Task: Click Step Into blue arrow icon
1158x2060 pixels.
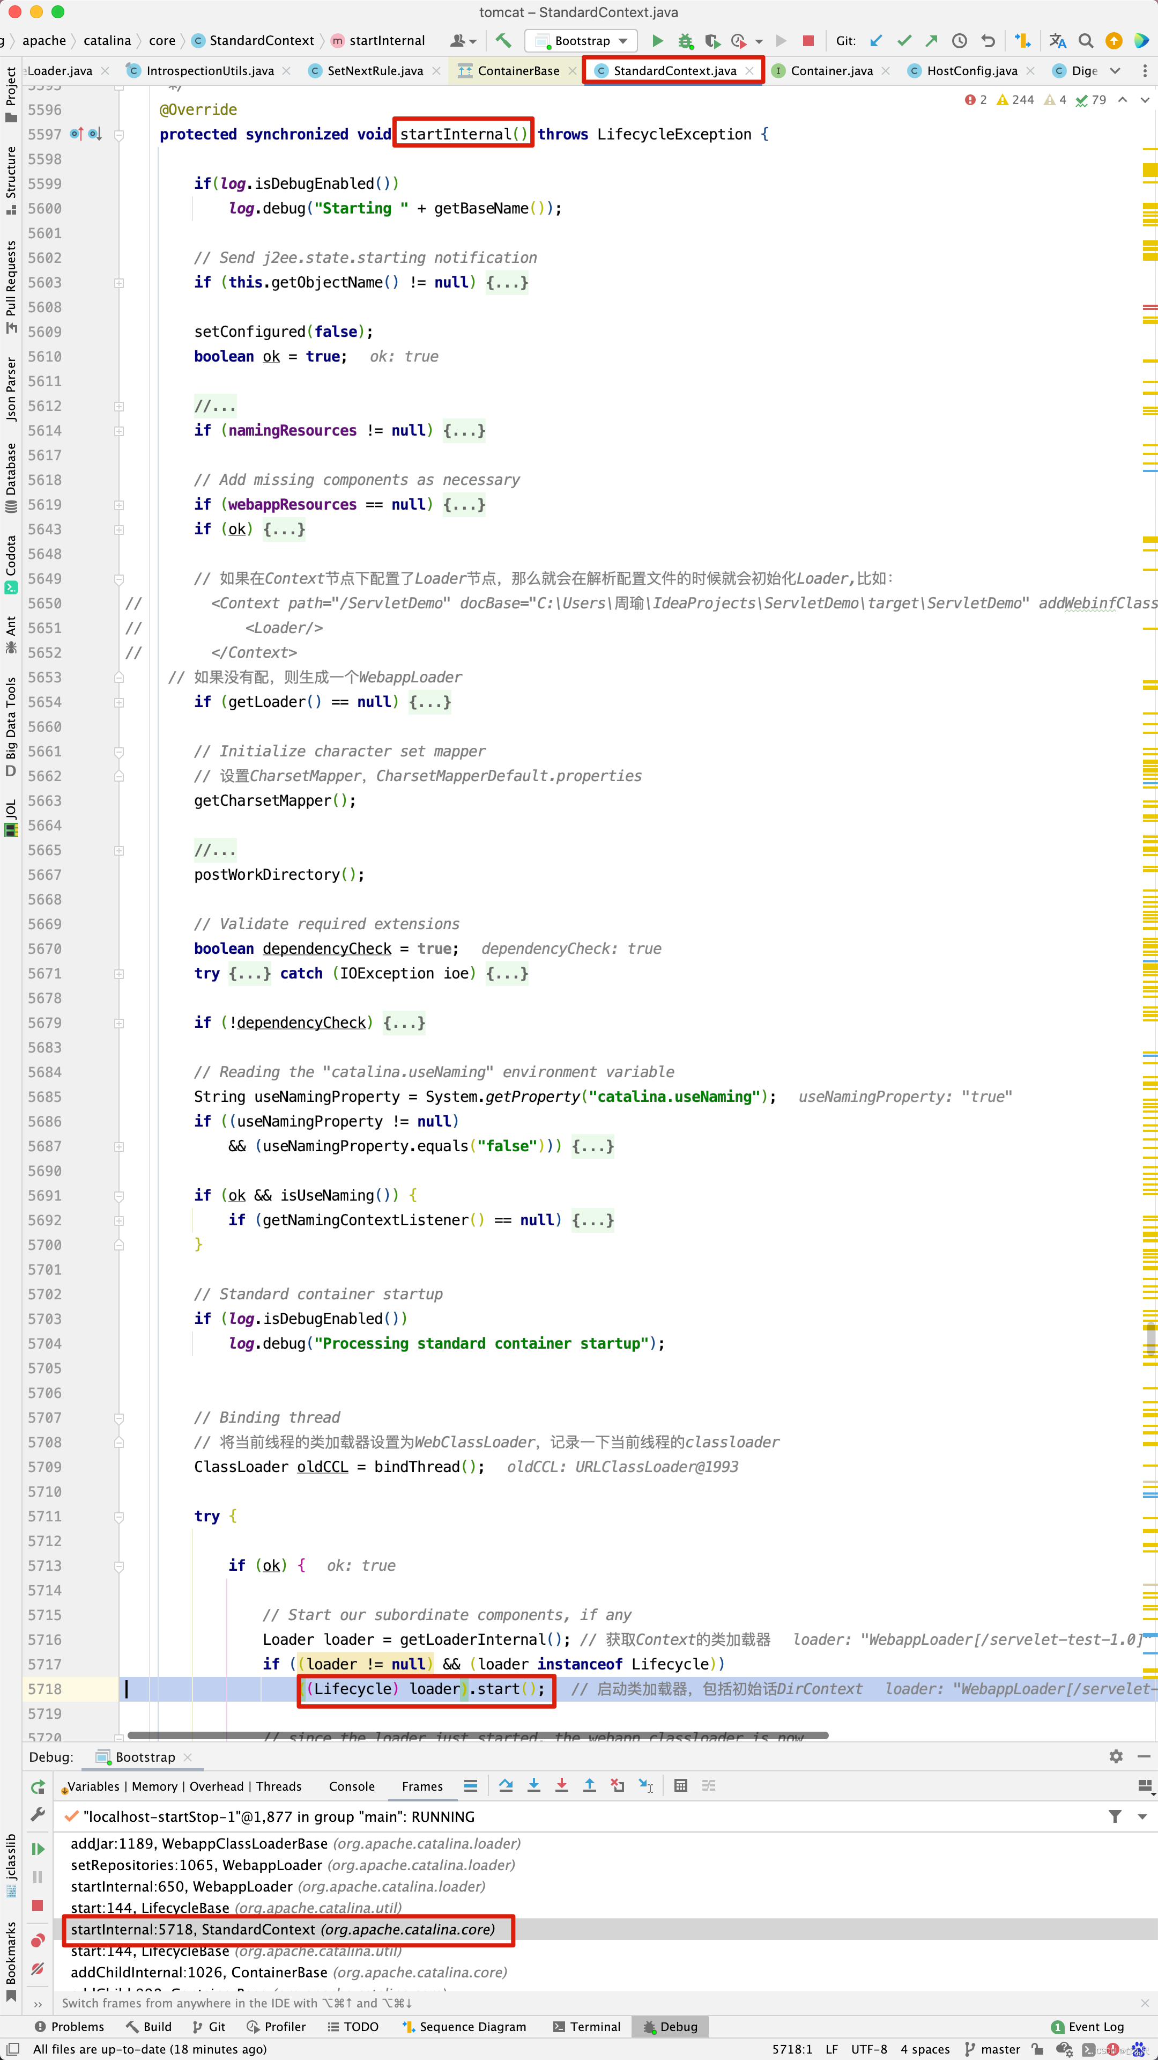Action: [534, 1786]
